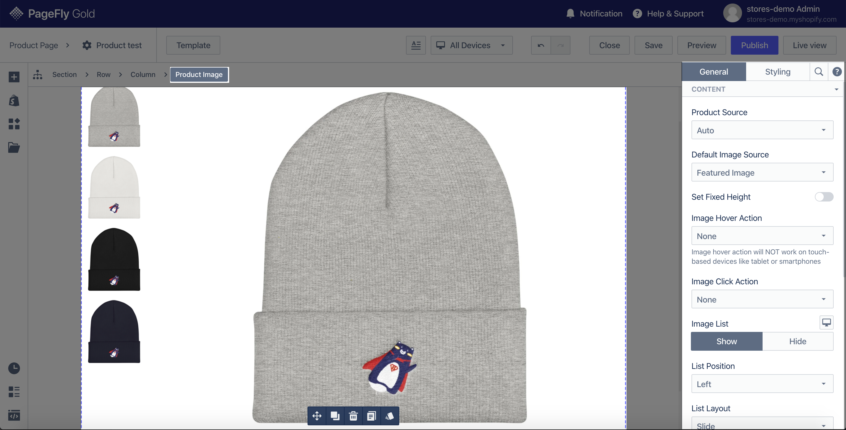Open the Shopify elements bag icon

[x=14, y=100]
